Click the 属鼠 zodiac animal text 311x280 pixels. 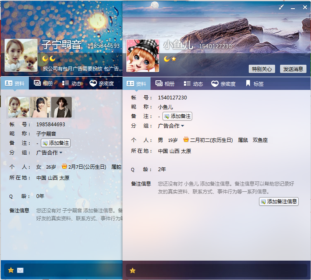click(x=243, y=140)
